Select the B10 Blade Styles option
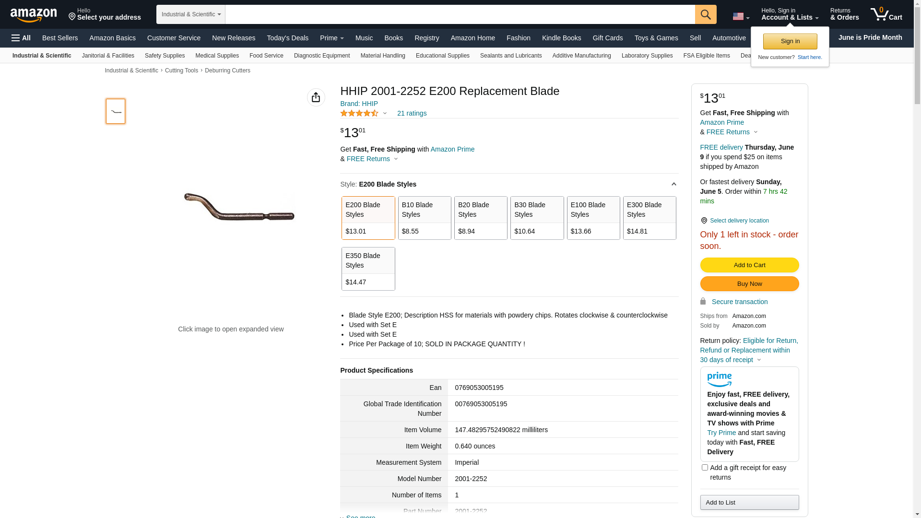Image resolution: width=921 pixels, height=518 pixels. coord(425,218)
